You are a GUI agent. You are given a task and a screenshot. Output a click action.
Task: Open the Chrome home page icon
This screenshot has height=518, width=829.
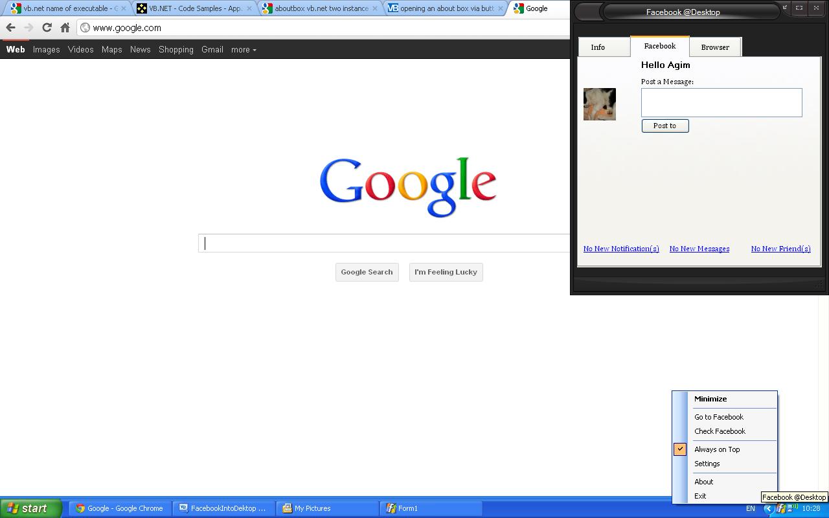pyautogui.click(x=65, y=28)
